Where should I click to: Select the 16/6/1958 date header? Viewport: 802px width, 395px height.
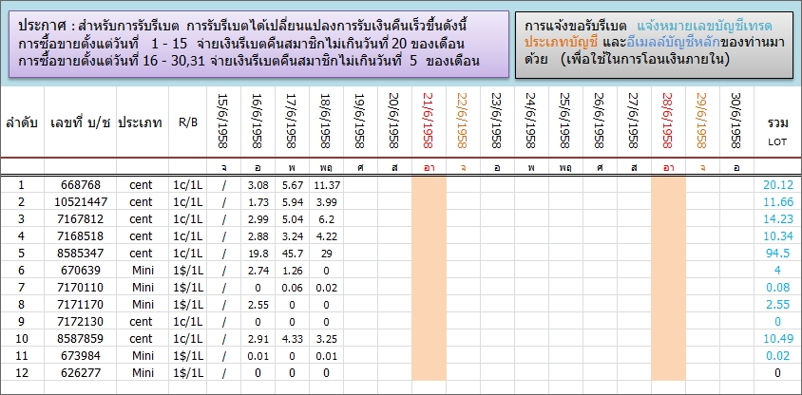258,122
